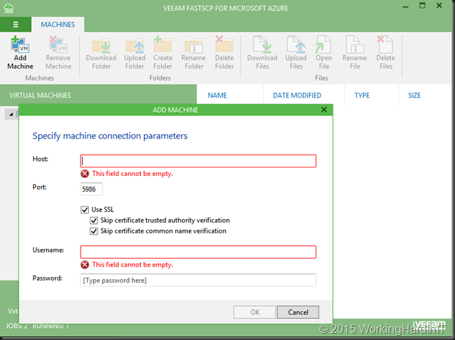The height and width of the screenshot is (340, 455).
Task: Click the Port field showing 5986
Action: pyautogui.click(x=91, y=189)
